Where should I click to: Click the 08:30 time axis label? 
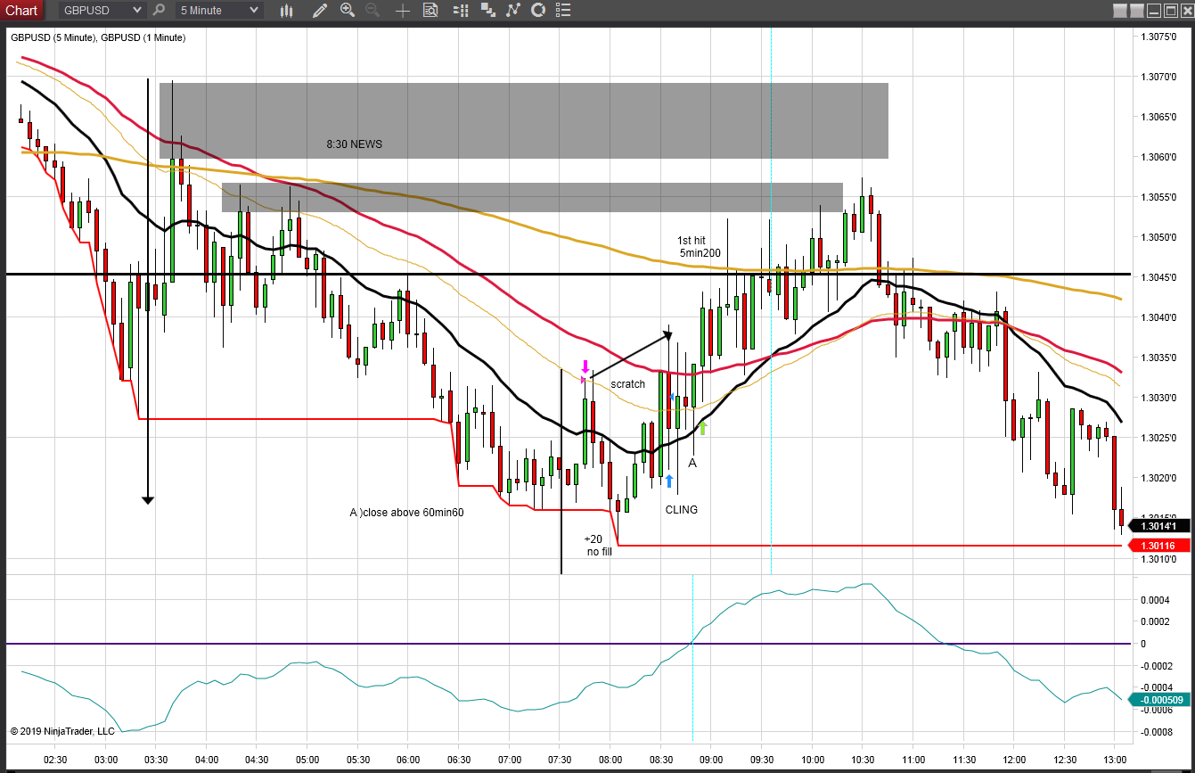coord(660,760)
